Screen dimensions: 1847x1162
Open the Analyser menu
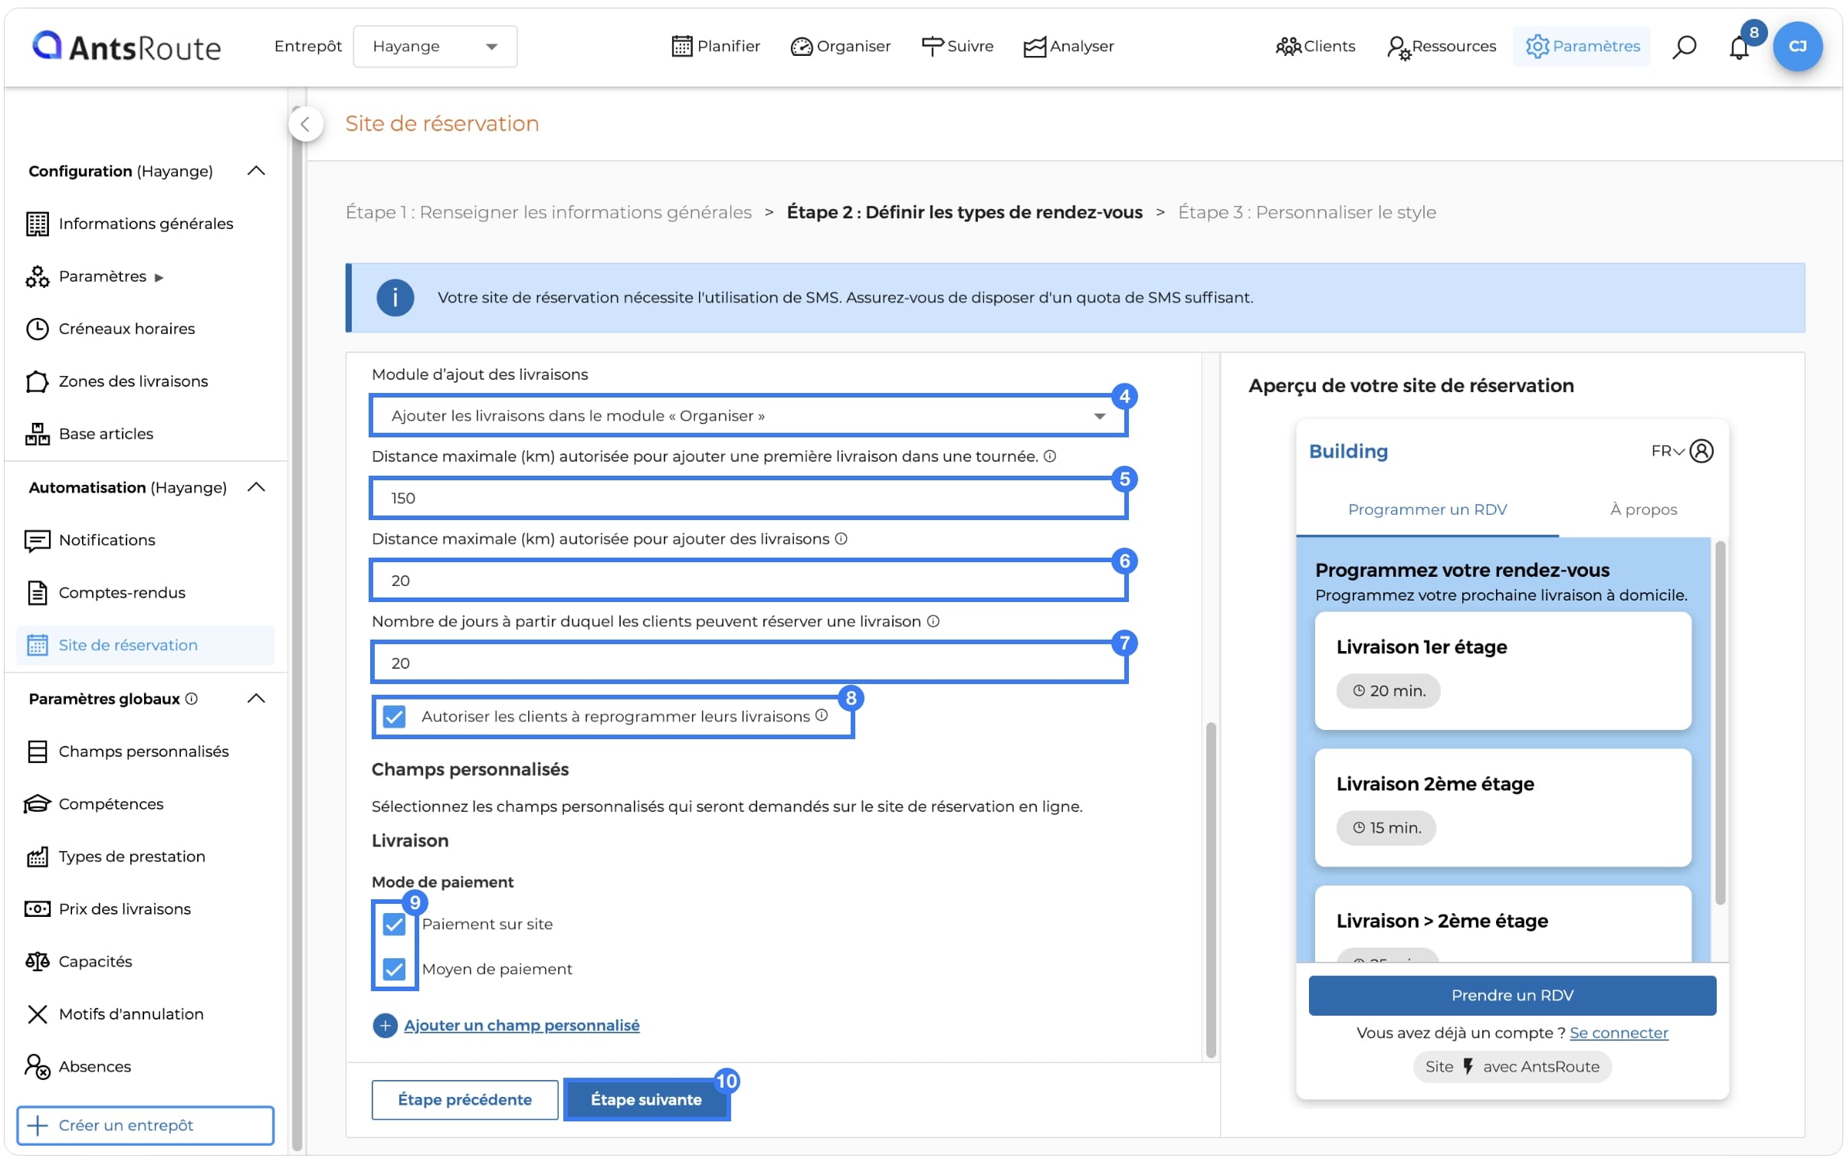click(x=1068, y=47)
